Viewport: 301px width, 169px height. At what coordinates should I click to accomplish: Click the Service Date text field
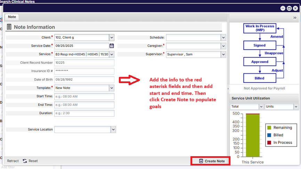[82, 46]
